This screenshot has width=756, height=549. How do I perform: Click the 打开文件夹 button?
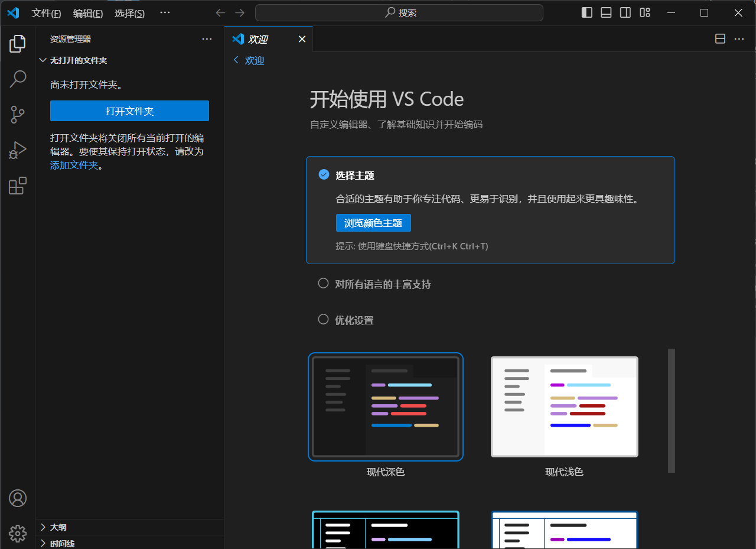(x=129, y=111)
